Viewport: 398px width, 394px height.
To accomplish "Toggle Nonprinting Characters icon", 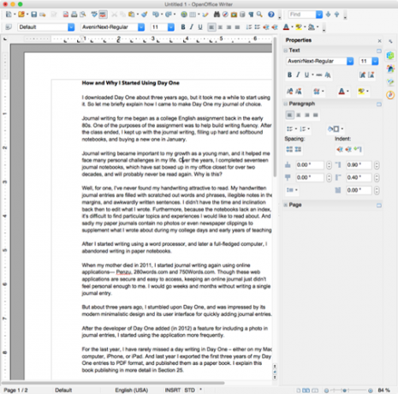I will pos(251,15).
